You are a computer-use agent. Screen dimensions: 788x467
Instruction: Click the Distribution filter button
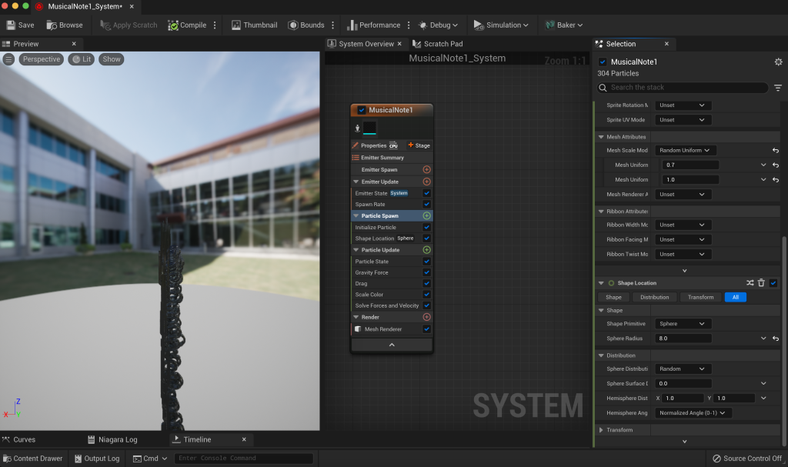click(x=654, y=297)
